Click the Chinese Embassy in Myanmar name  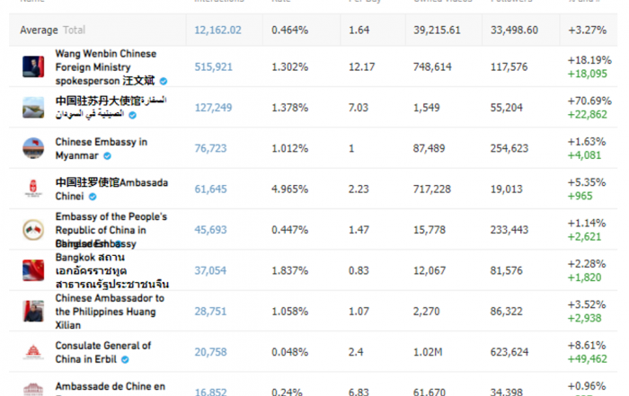101,149
